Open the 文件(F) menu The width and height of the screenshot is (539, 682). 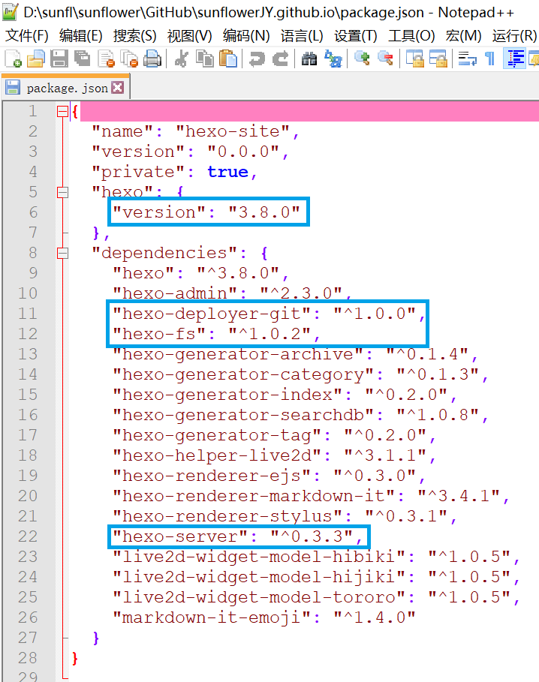26,36
